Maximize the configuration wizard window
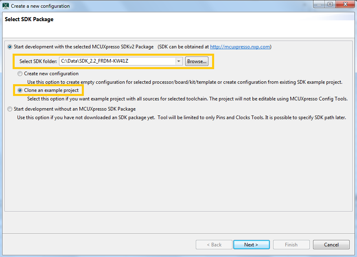The height and width of the screenshot is (257, 357). (x=329, y=4)
